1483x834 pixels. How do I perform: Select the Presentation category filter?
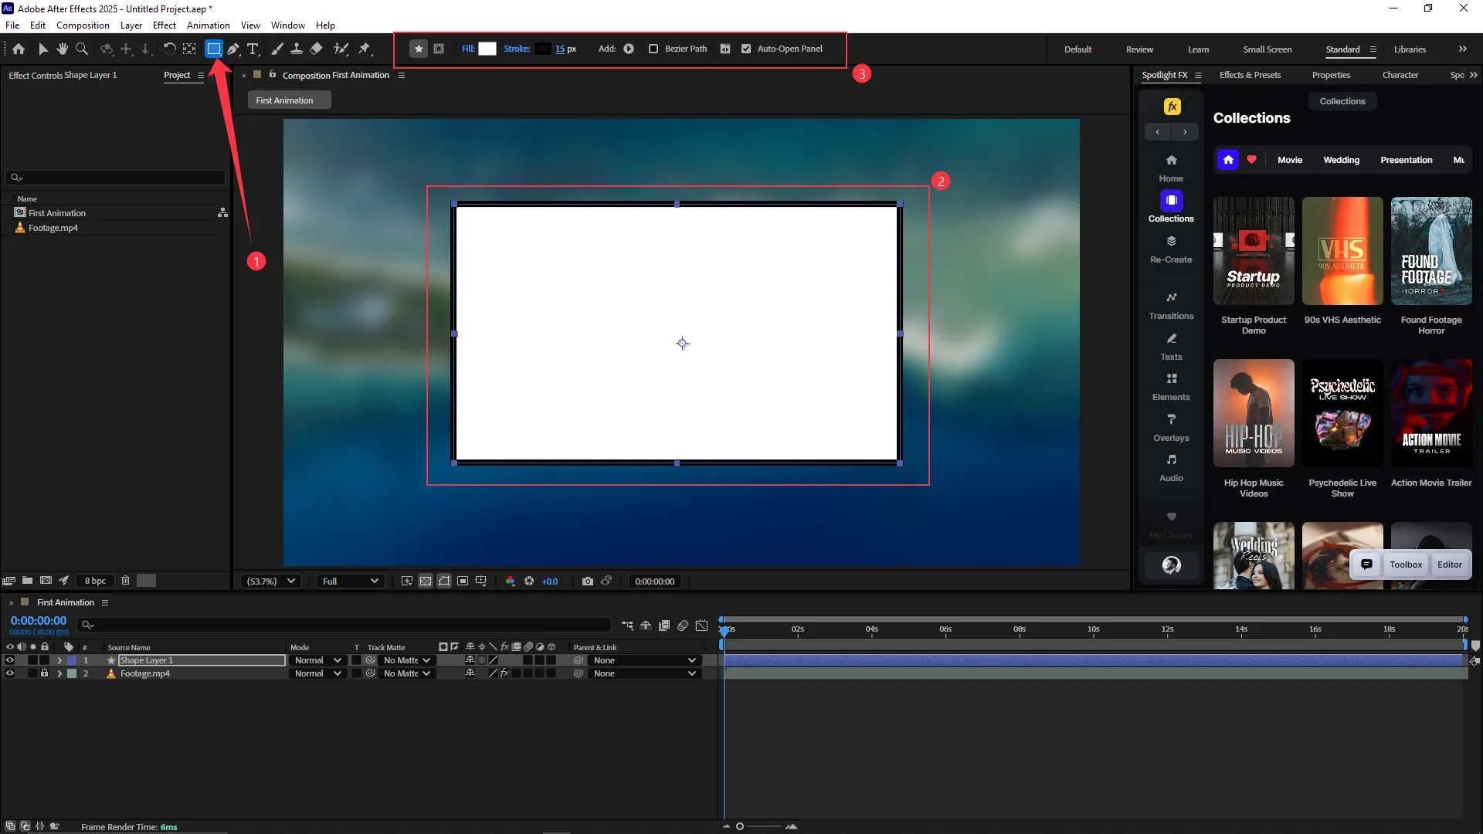pos(1406,160)
